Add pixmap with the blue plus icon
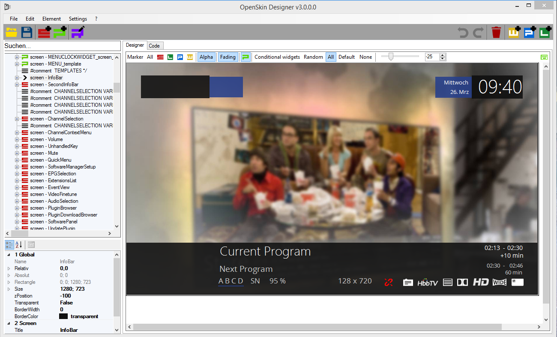 click(x=530, y=32)
